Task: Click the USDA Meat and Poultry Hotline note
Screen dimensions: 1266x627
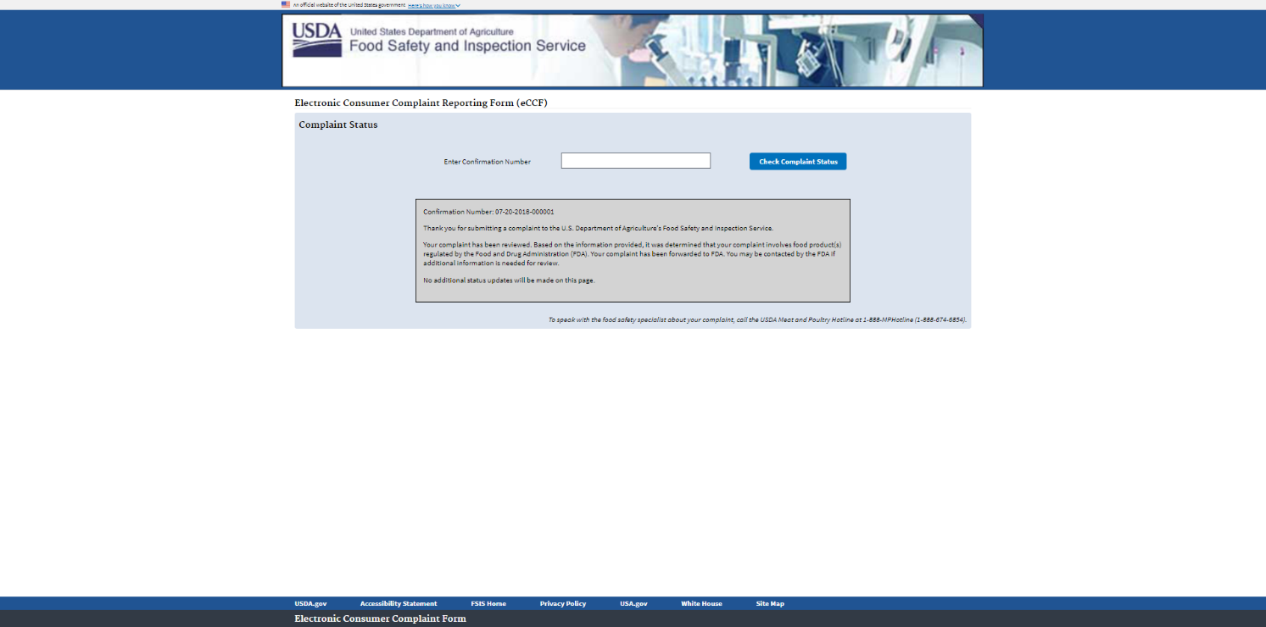Action: [x=756, y=320]
